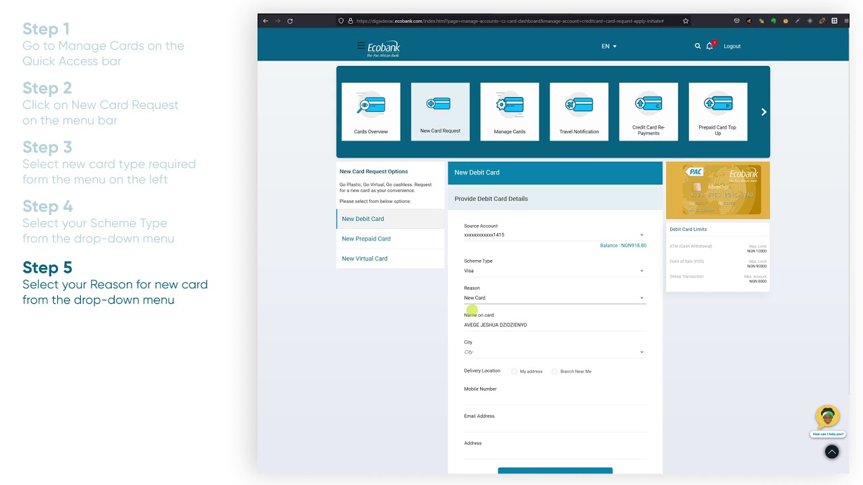Click the green Evernote extension icon
The width and height of the screenshot is (863, 485).
[773, 21]
